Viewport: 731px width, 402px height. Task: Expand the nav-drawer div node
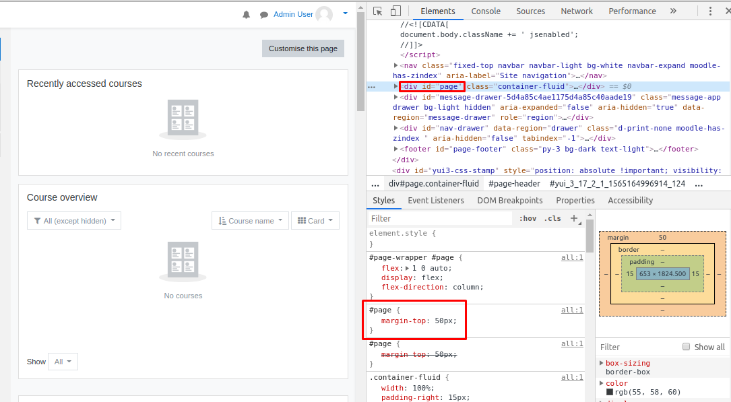click(x=395, y=128)
